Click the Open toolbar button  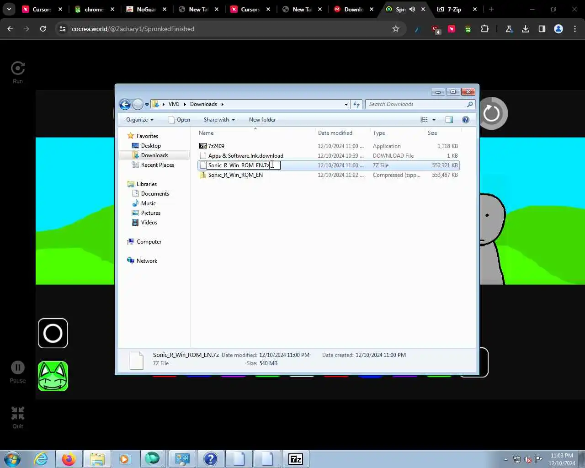click(179, 120)
